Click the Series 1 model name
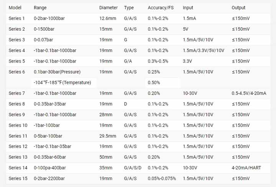The image size is (276, 187). (x=17, y=18)
